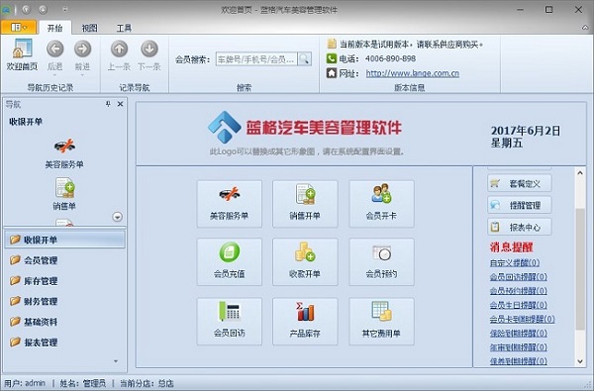Open 会员回访 tile
594x391 pixels.
(230, 322)
